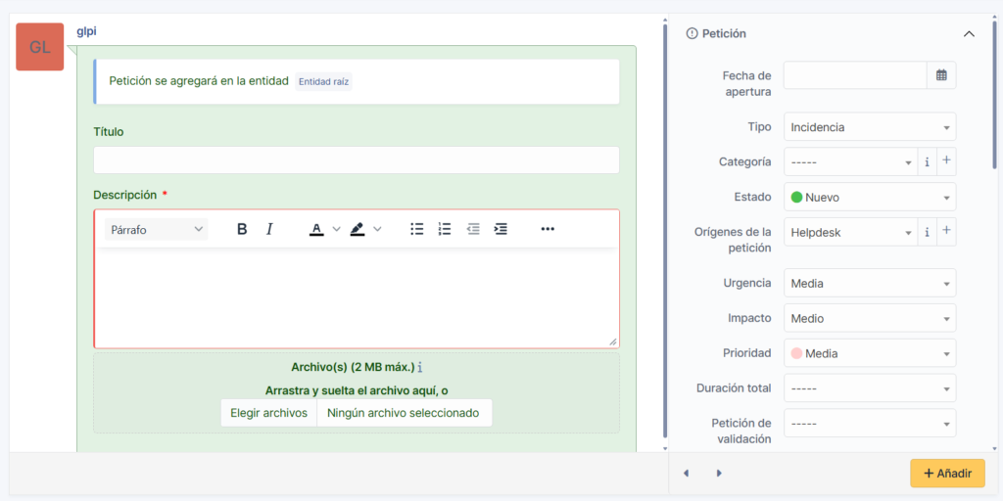Screen dimensions: 1003x501
Task: Decrease indent in the editor
Action: coord(473,229)
